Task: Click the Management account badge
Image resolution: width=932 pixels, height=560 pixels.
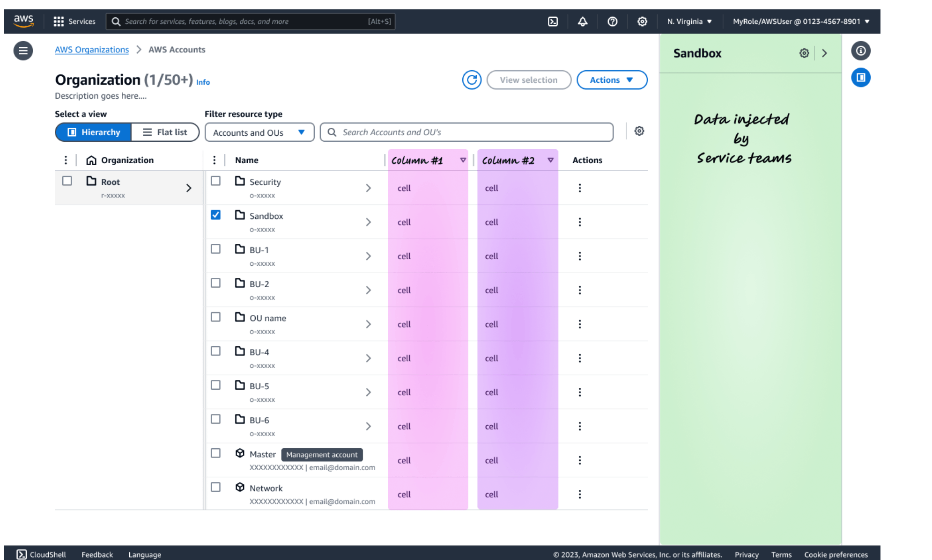Action: [322, 455]
